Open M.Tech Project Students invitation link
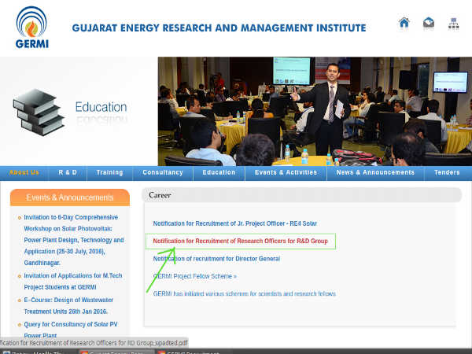Image resolution: width=472 pixels, height=354 pixels. (x=73, y=281)
